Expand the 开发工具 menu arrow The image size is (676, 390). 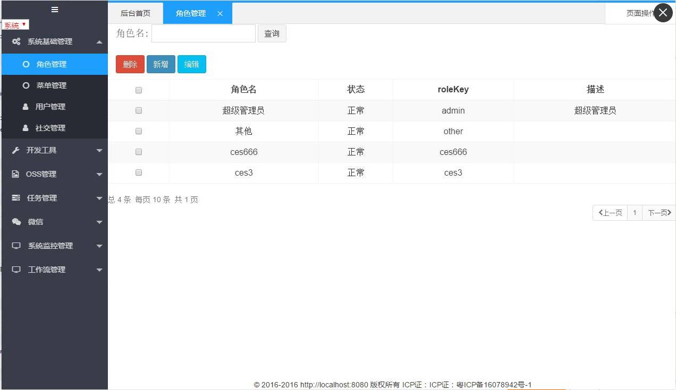tap(99, 151)
